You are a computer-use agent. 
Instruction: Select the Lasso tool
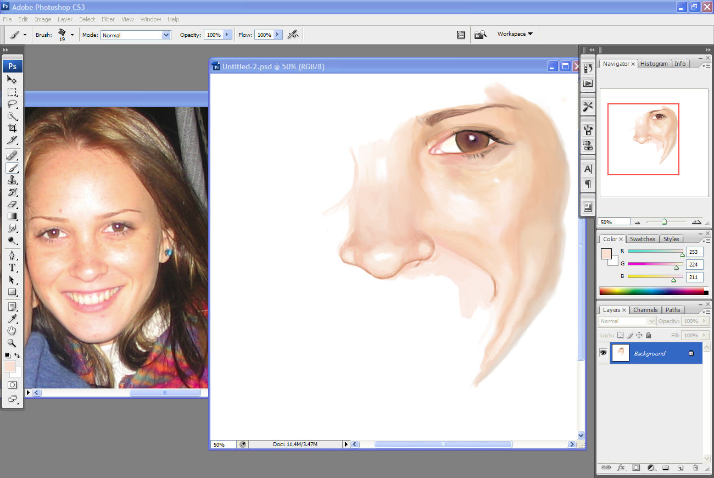point(12,104)
